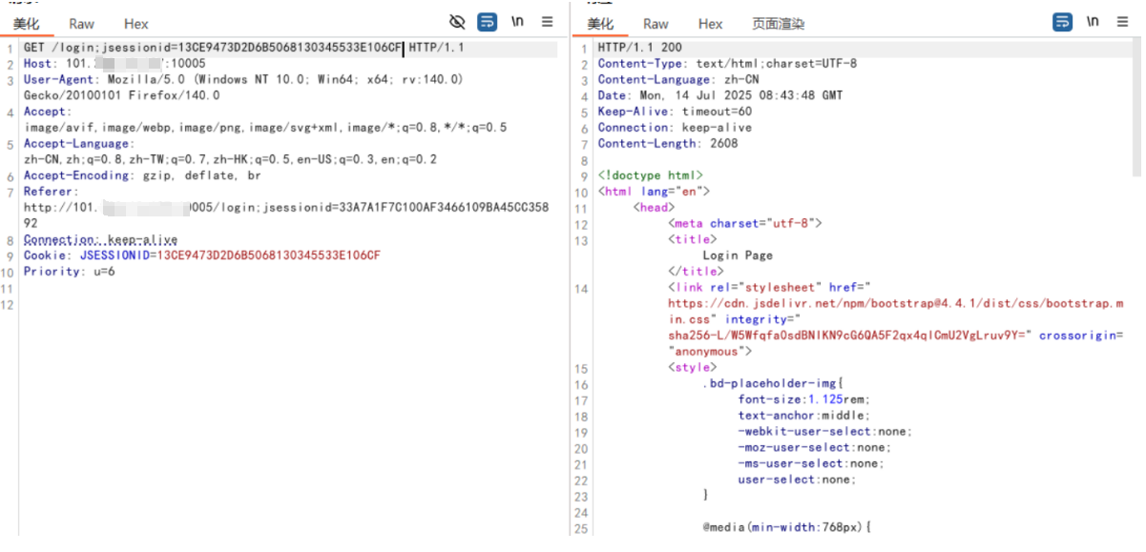Open the request panel hamburger menu
Viewport: 1146px width, 552px height.
tap(547, 22)
